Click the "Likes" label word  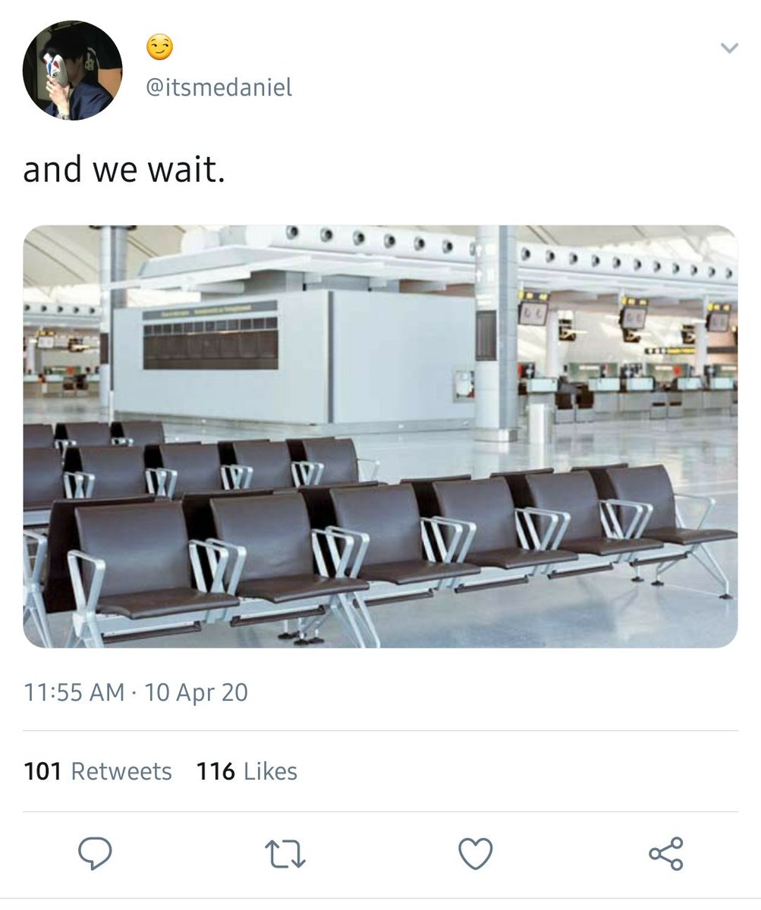[270, 771]
